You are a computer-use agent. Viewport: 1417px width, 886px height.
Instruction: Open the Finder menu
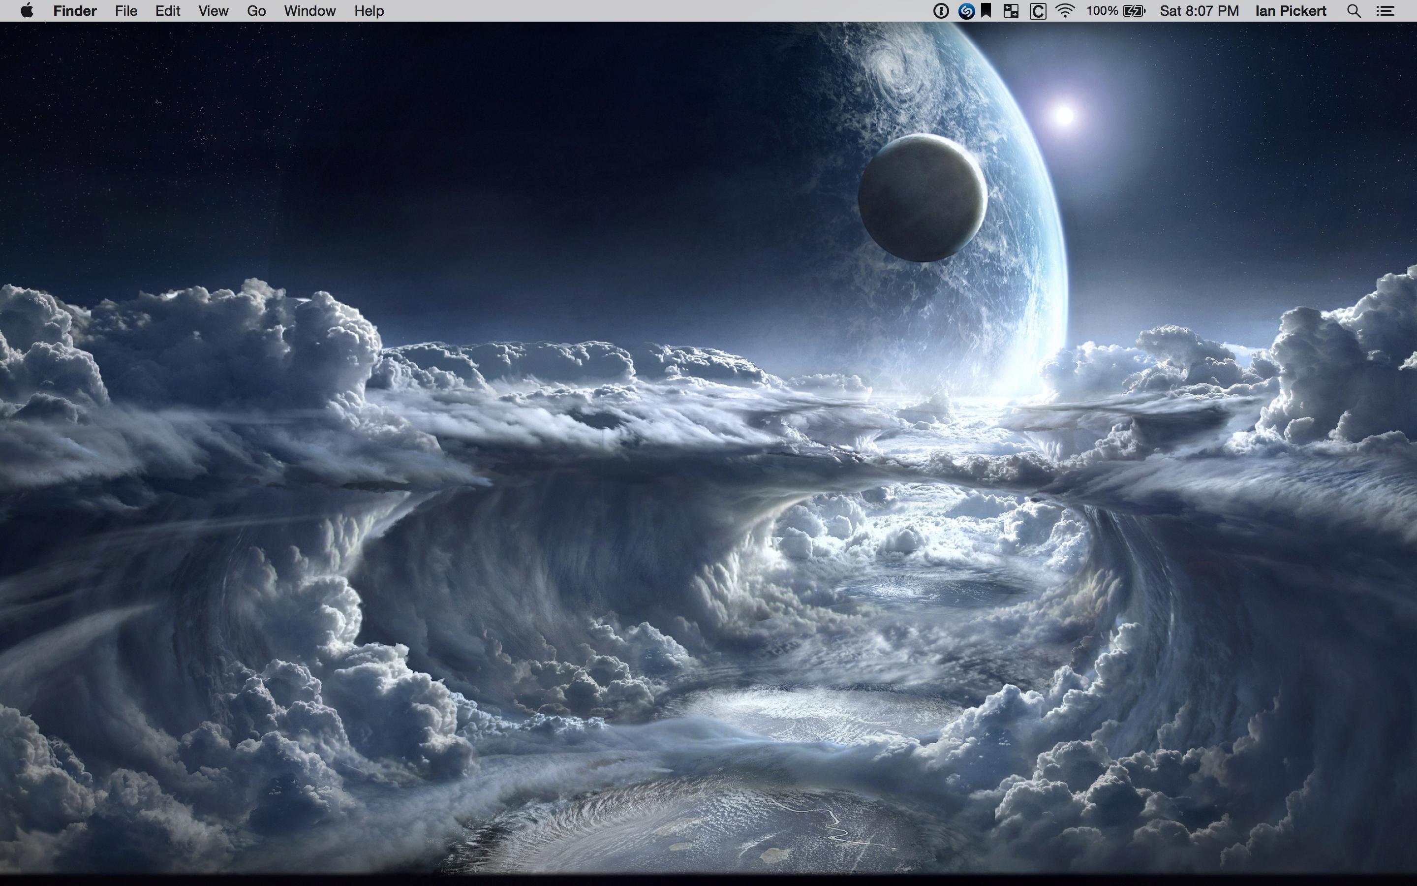(x=74, y=10)
